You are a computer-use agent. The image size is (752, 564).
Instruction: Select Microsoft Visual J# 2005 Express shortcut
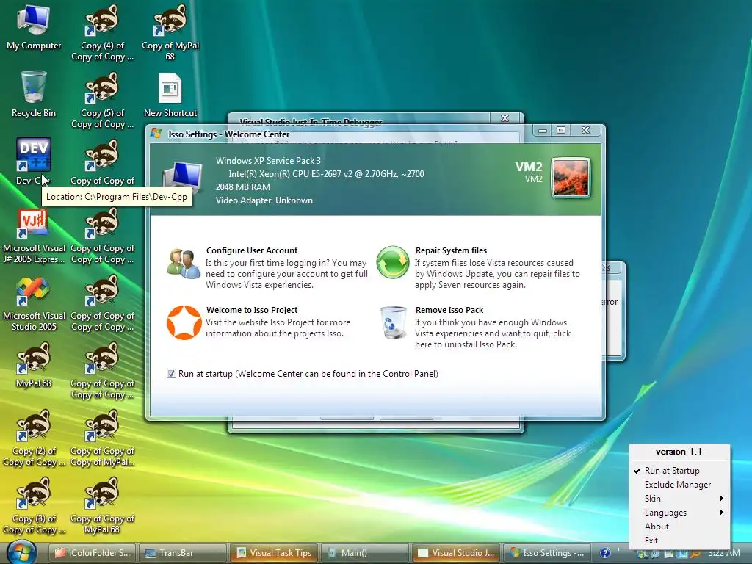coord(34,236)
